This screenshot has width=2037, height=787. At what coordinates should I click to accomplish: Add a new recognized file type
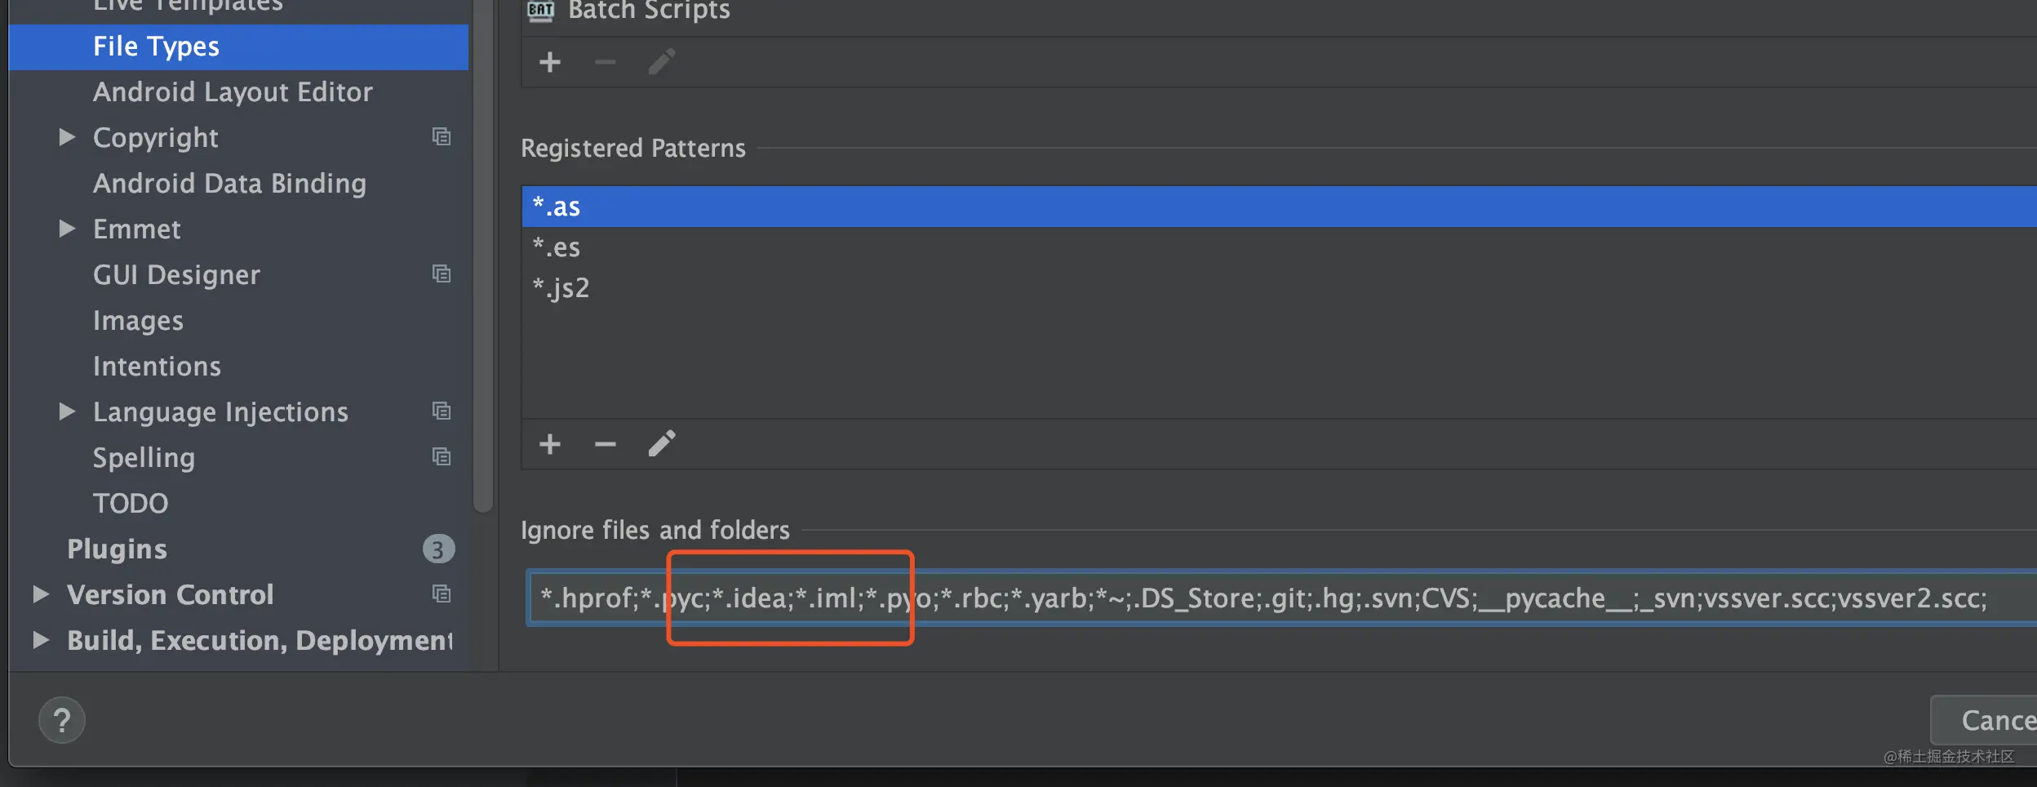(550, 62)
